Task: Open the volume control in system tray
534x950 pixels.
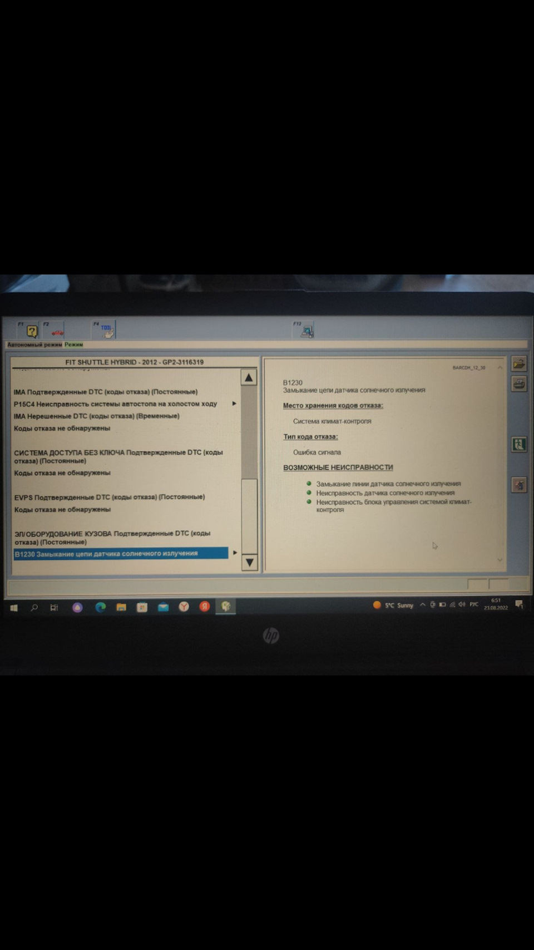Action: 462,604
